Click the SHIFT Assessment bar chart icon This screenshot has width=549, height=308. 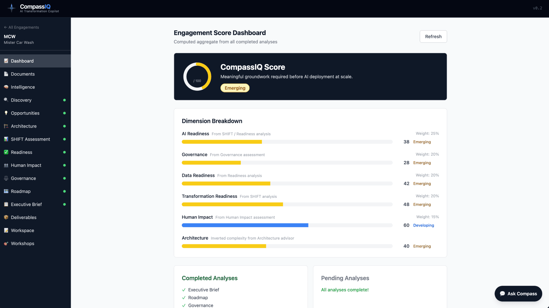6,139
